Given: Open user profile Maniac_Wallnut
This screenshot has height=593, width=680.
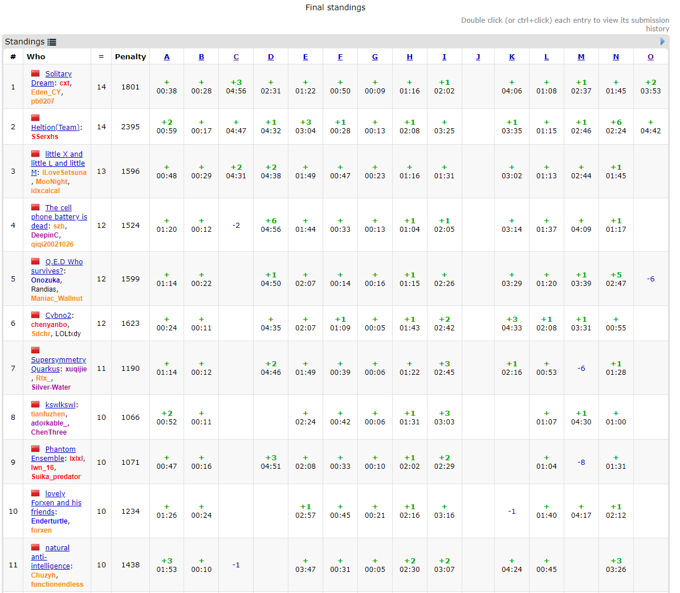Looking at the screenshot, I should (56, 298).
